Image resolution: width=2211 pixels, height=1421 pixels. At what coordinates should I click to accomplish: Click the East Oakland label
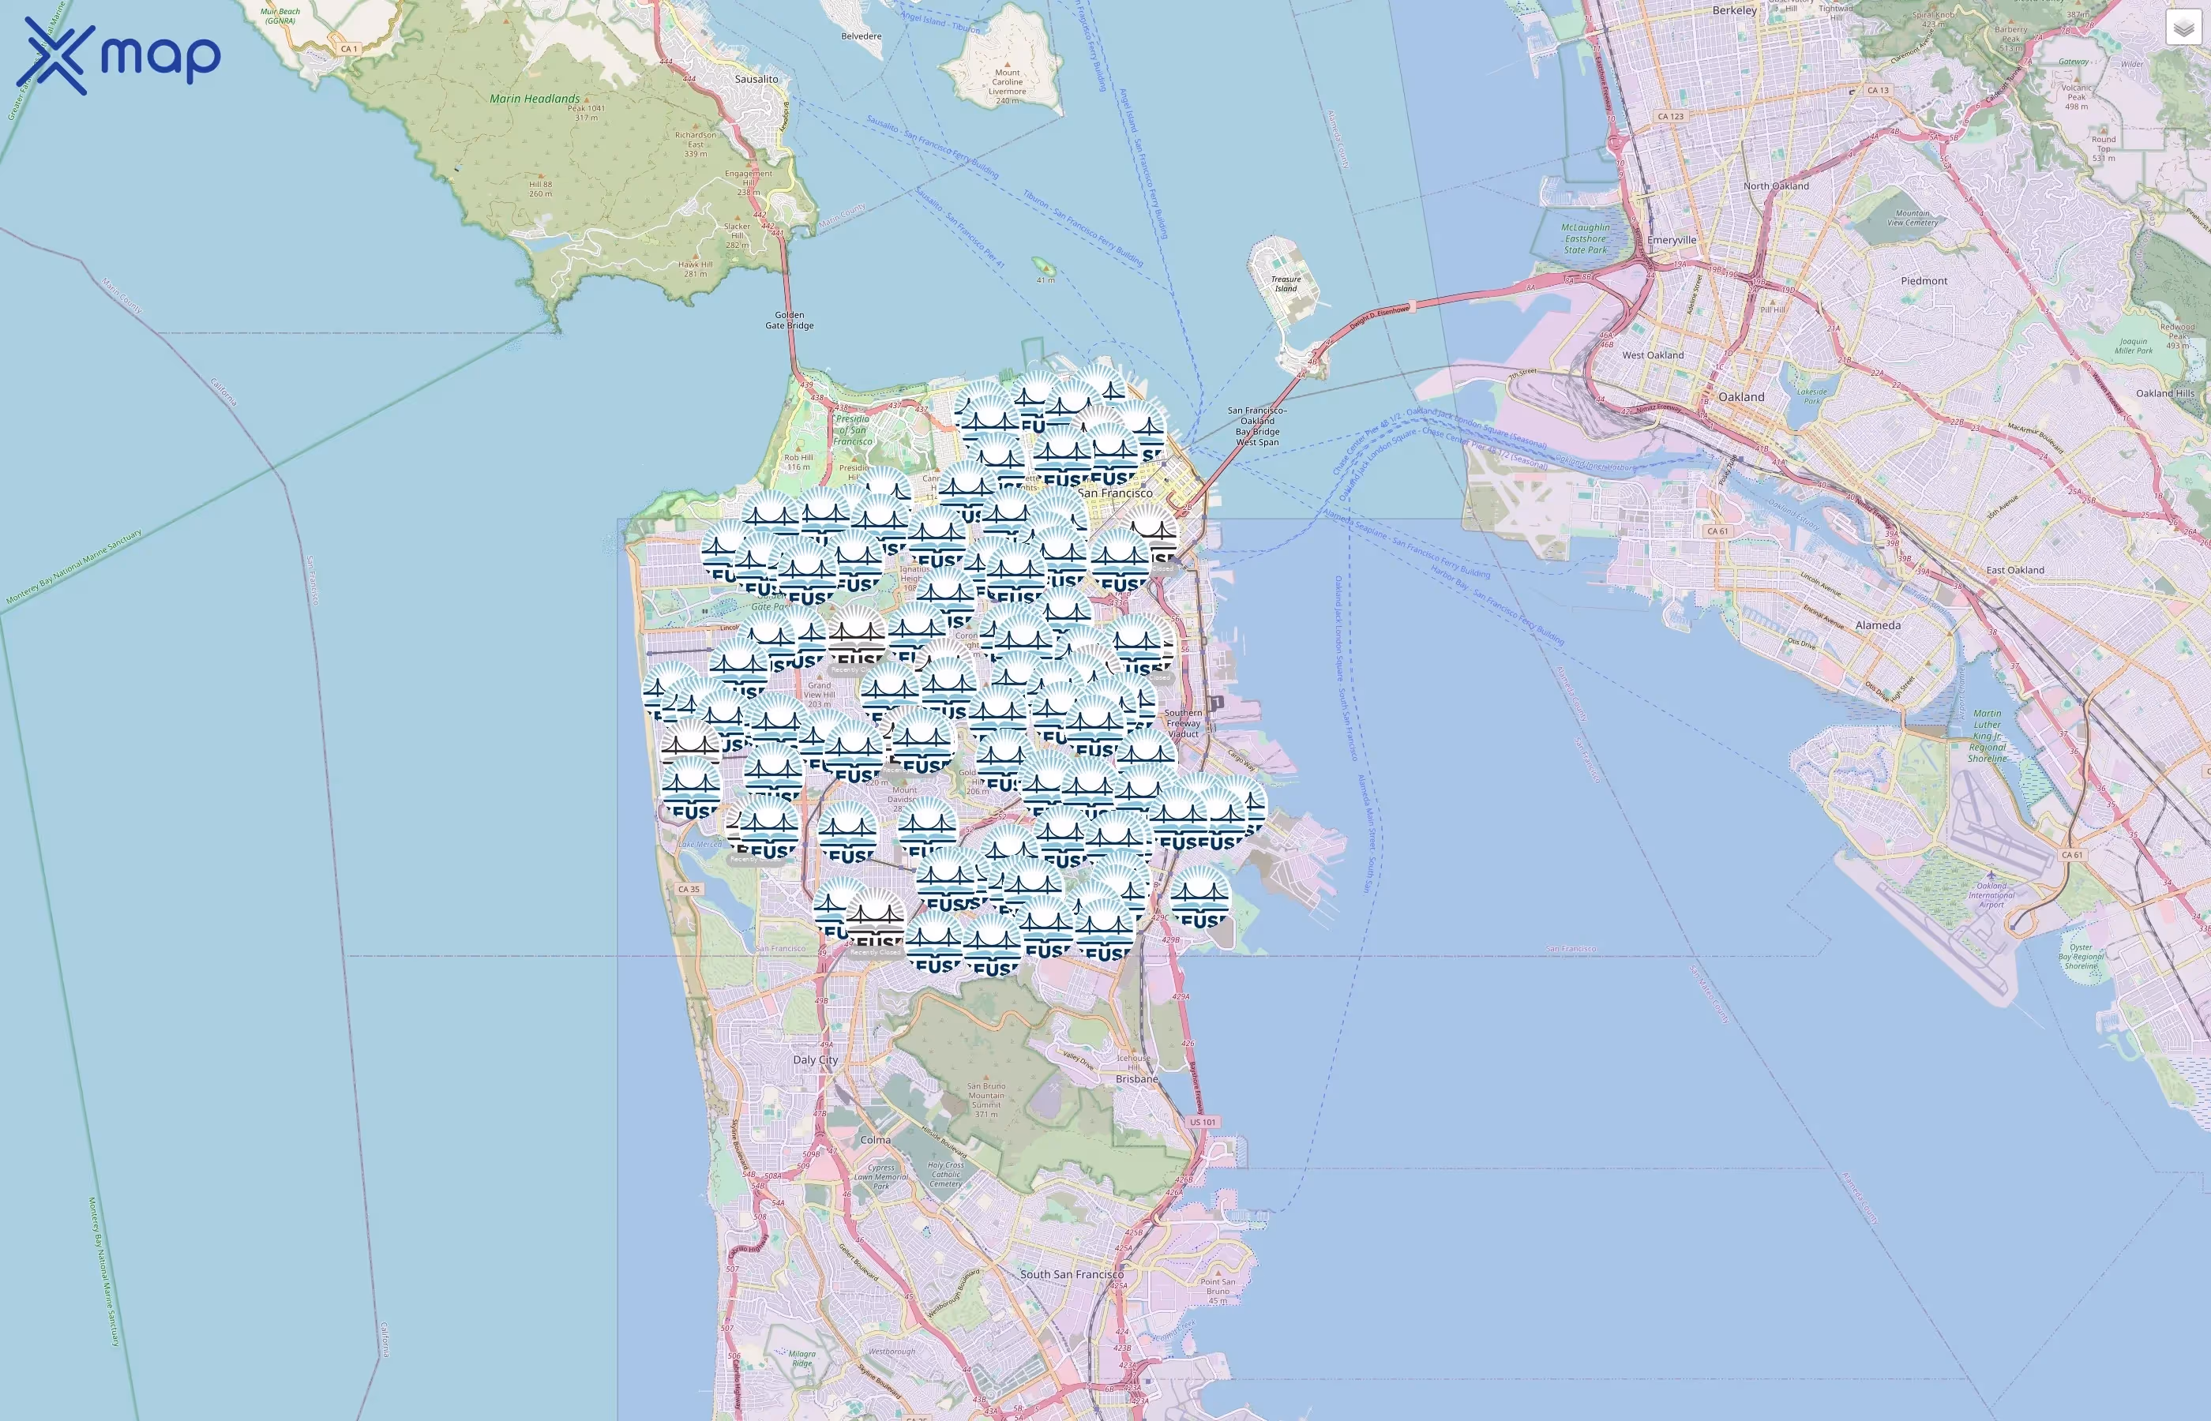(2014, 570)
